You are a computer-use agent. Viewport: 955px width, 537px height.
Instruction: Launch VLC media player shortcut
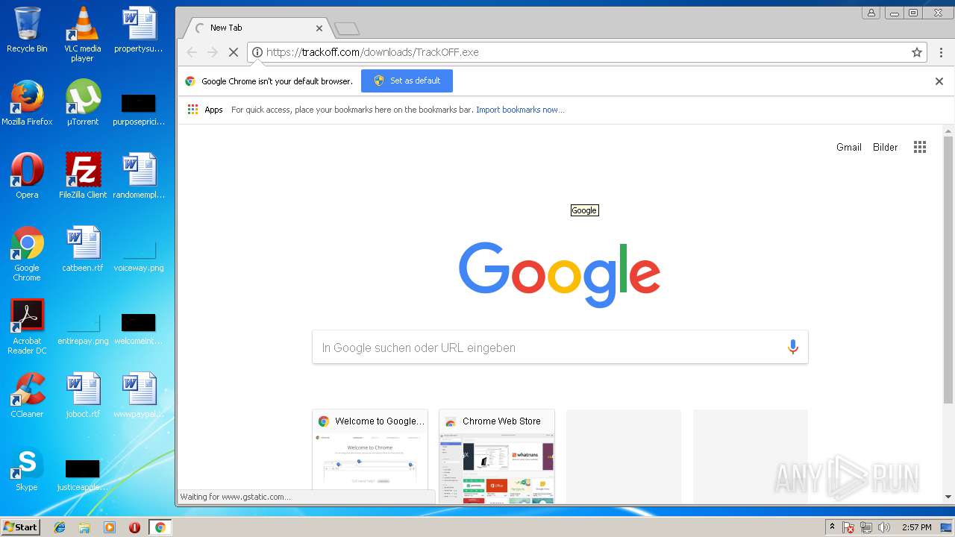coord(82,34)
